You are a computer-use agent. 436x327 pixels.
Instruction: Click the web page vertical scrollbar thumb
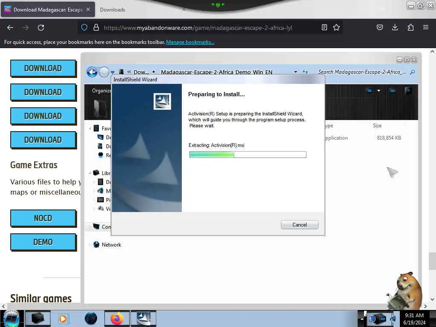pos(432,261)
